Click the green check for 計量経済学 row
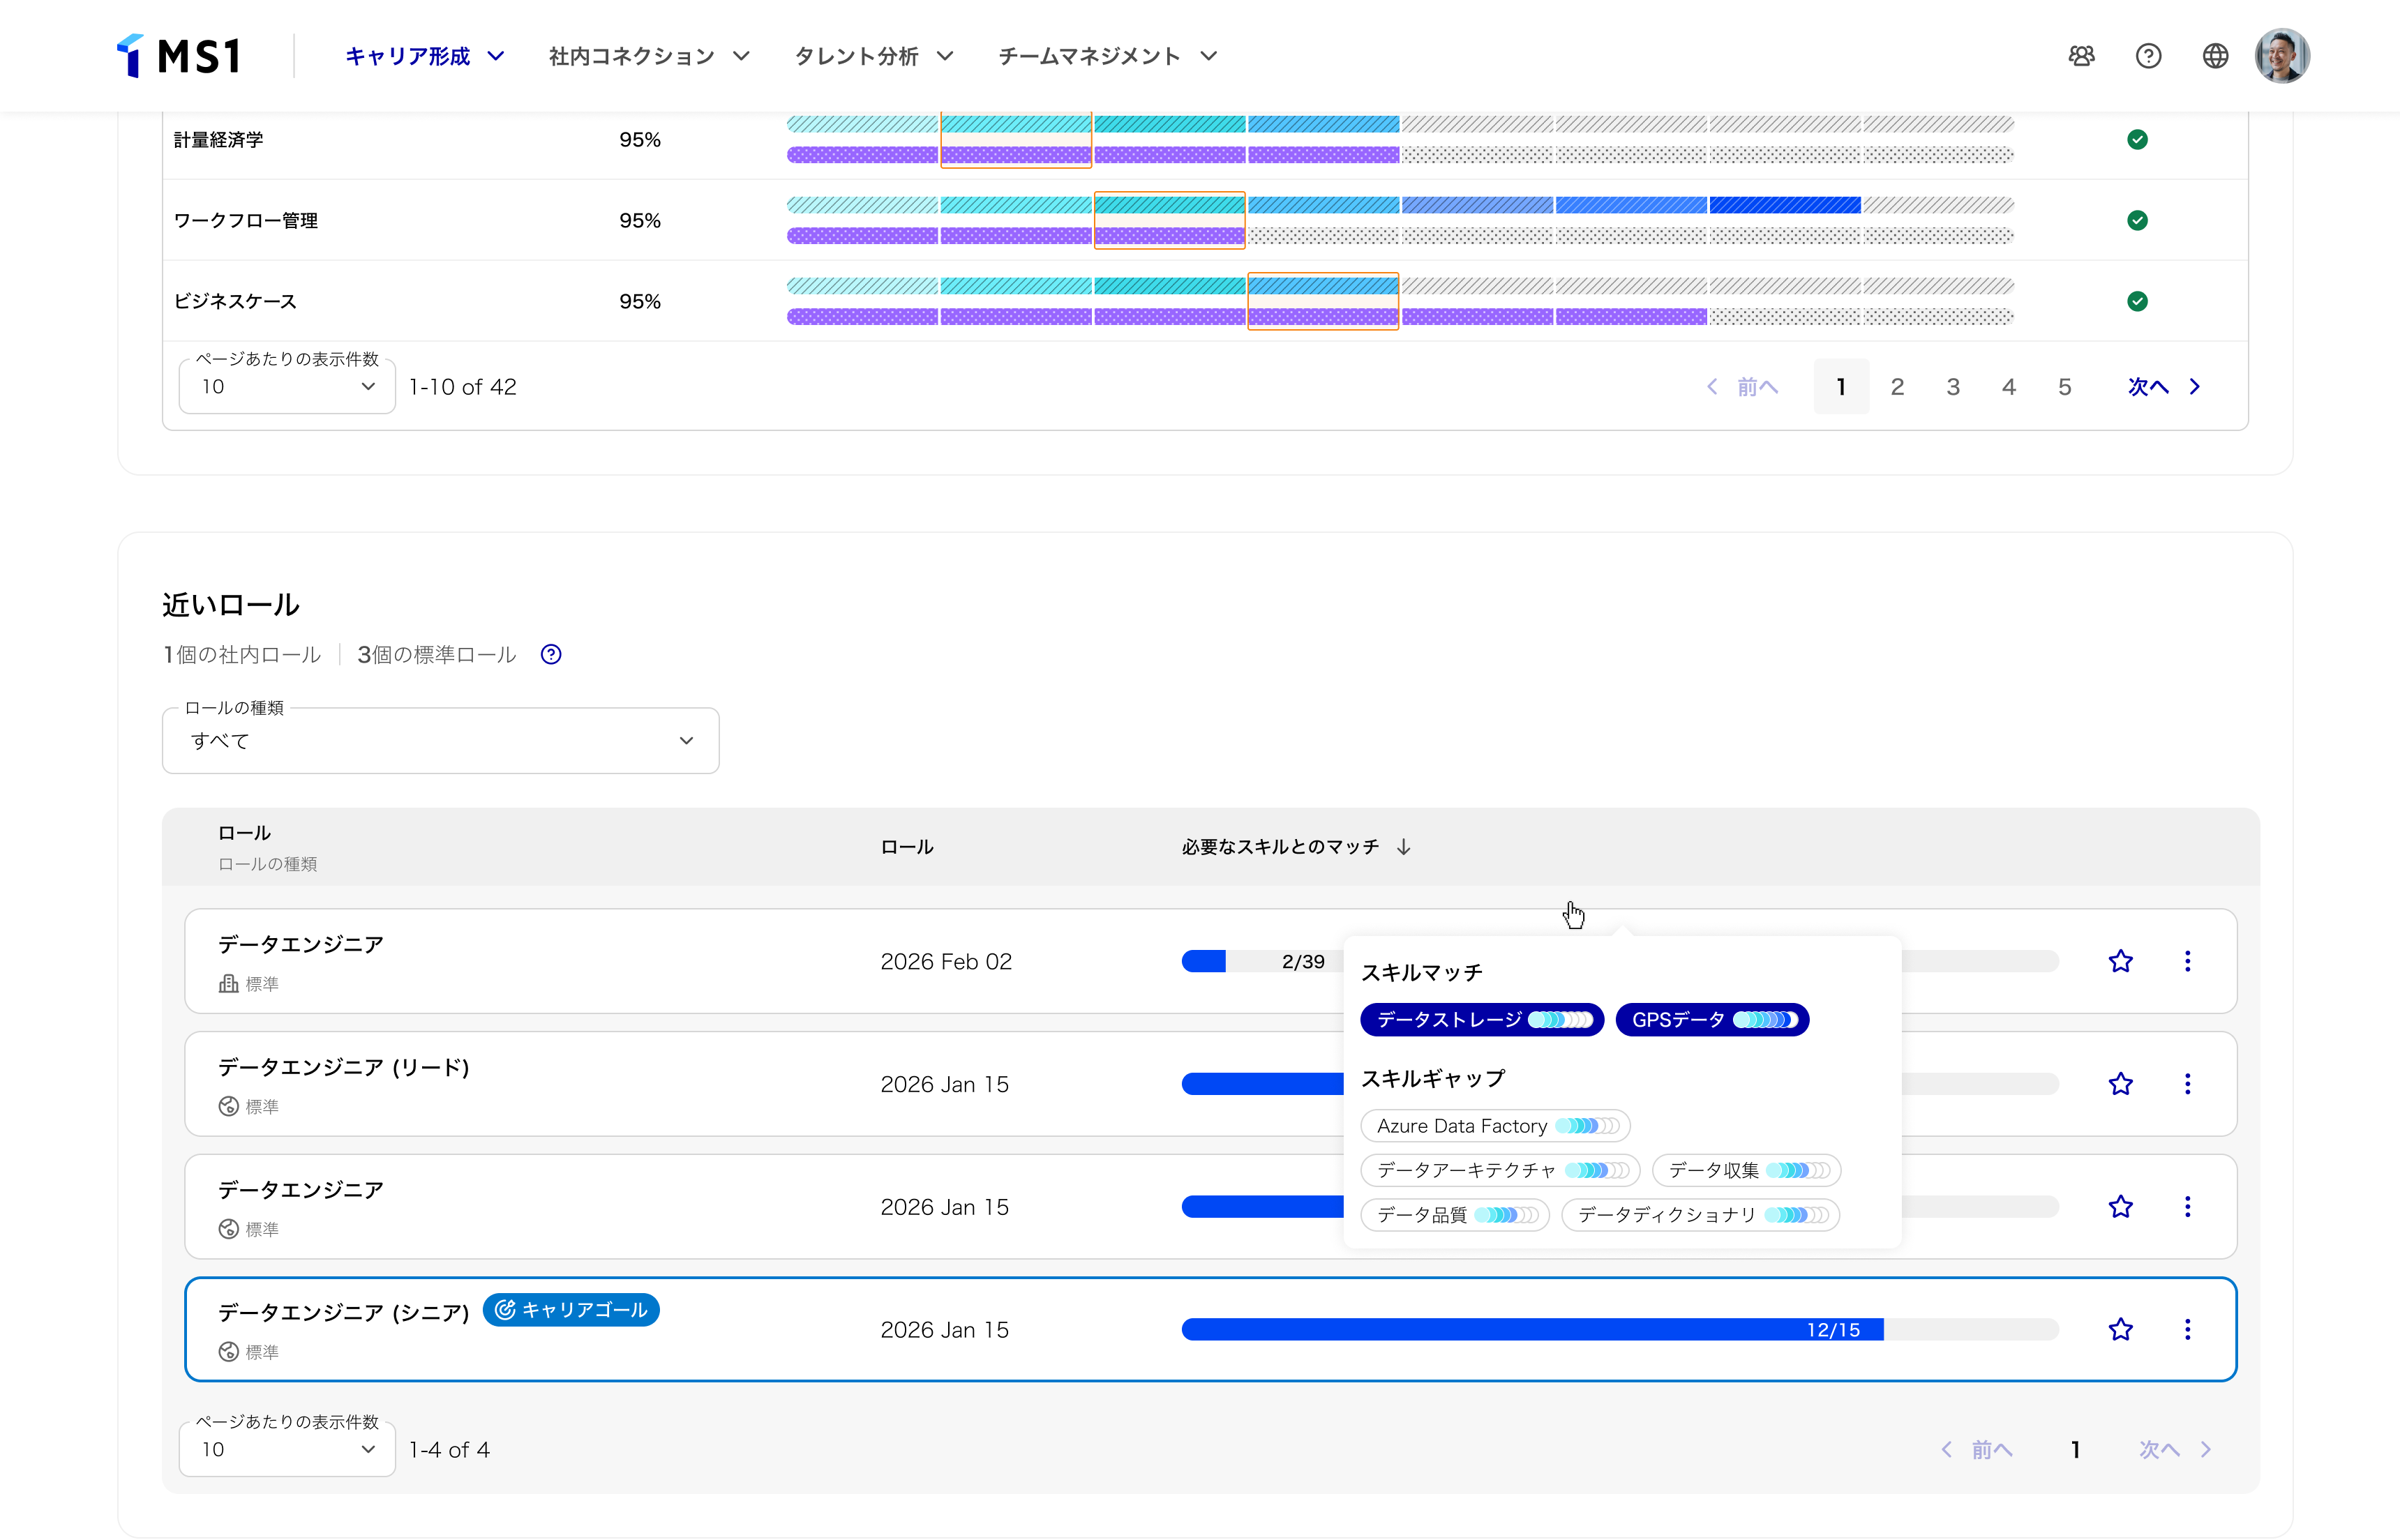The width and height of the screenshot is (2400, 1540). pos(2137,140)
